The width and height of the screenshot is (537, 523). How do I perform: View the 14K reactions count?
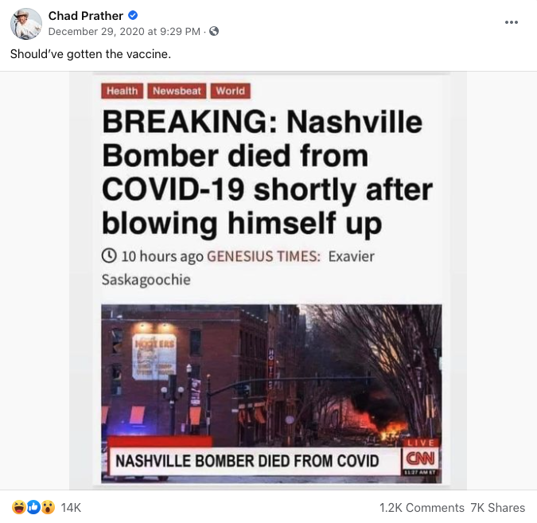pyautogui.click(x=71, y=508)
